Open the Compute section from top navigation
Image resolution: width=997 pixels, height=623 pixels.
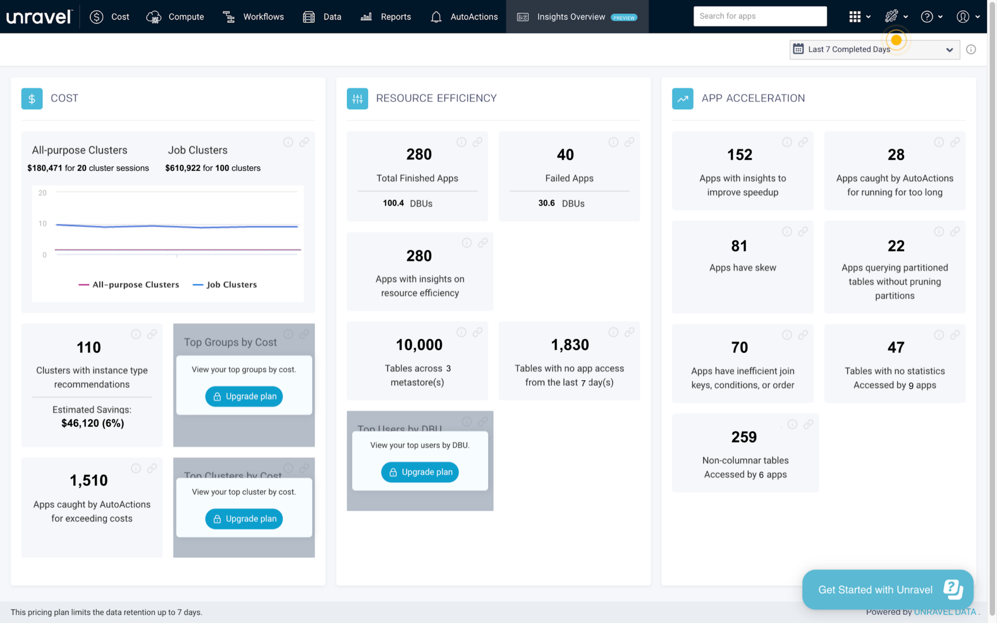154,16
